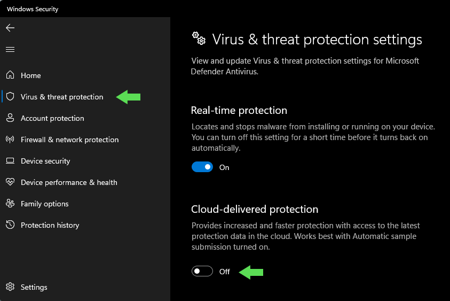This screenshot has height=301, width=450.
Task: Click the Family options label
Action: (44, 204)
